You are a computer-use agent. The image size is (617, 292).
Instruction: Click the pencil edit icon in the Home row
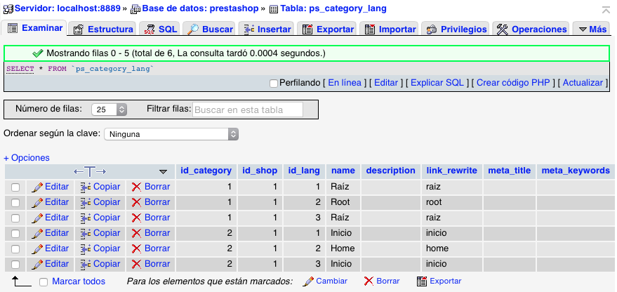click(x=37, y=248)
